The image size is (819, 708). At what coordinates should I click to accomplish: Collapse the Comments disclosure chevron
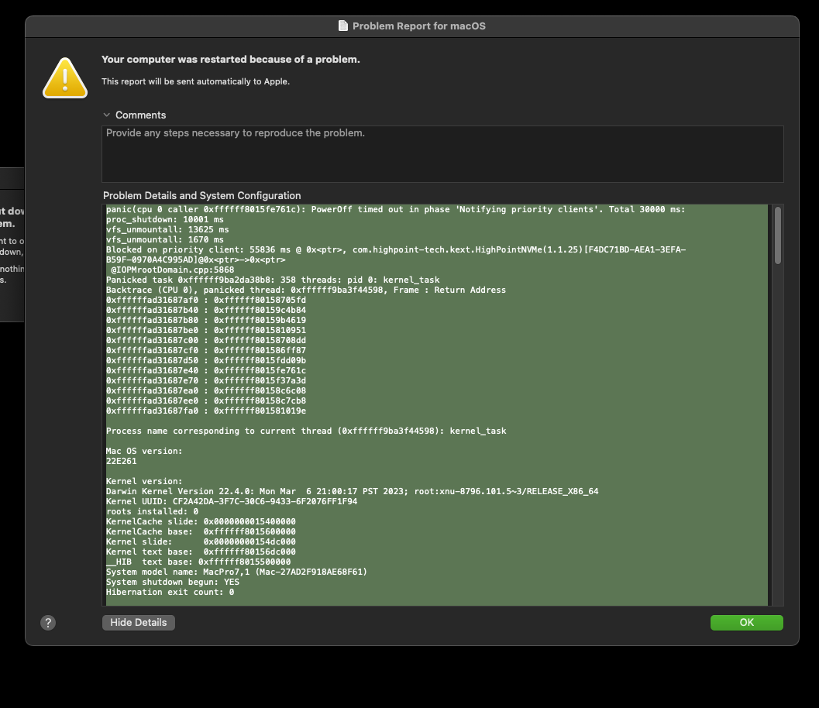(107, 115)
